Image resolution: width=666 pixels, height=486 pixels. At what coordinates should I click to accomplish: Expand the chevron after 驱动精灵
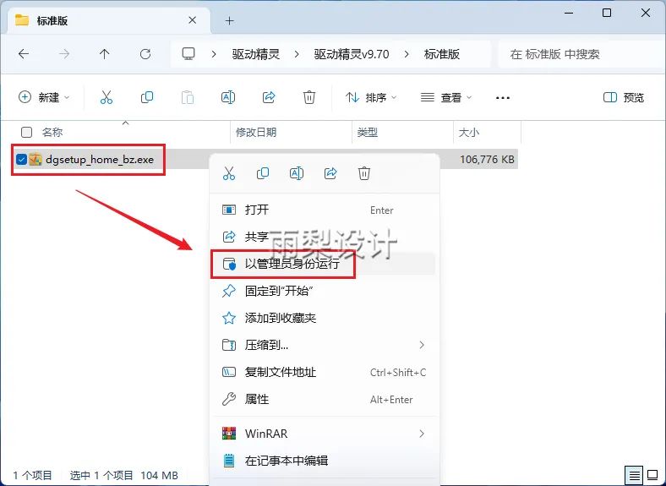[297, 54]
